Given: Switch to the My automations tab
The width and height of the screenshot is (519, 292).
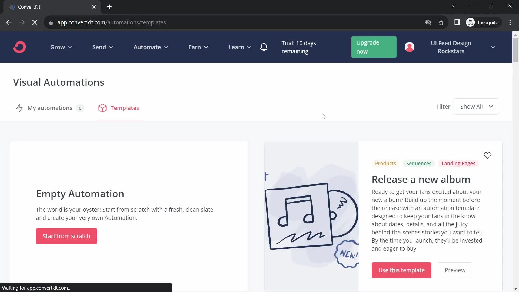Looking at the screenshot, I should point(50,108).
